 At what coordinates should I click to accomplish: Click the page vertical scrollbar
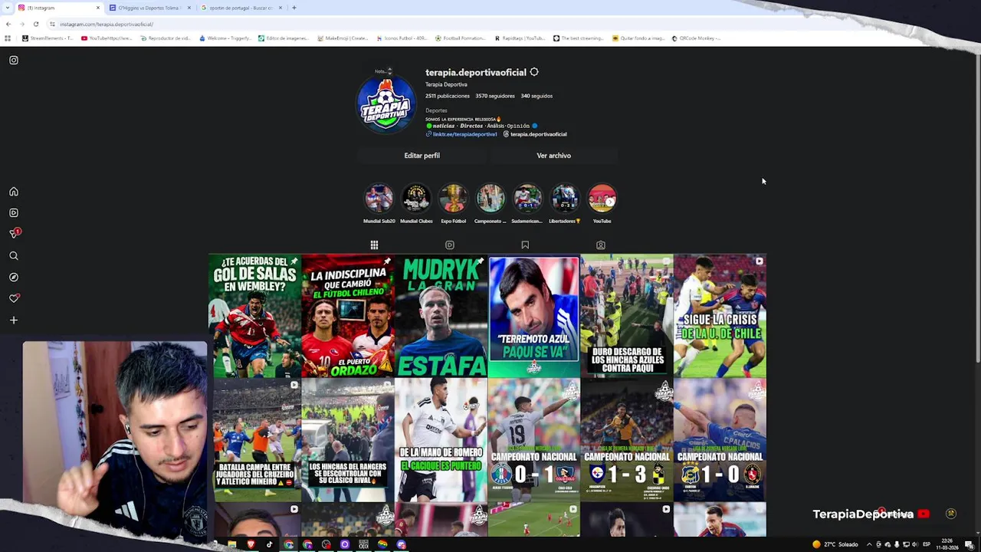click(977, 207)
